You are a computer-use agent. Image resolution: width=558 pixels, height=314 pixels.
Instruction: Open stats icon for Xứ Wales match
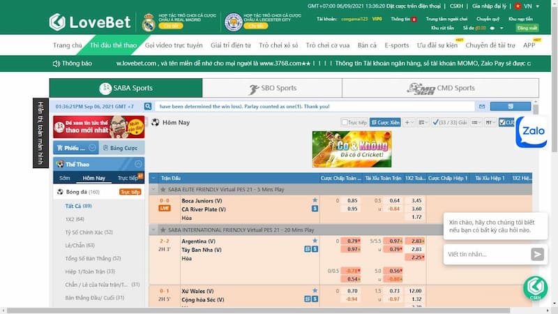[308, 299]
